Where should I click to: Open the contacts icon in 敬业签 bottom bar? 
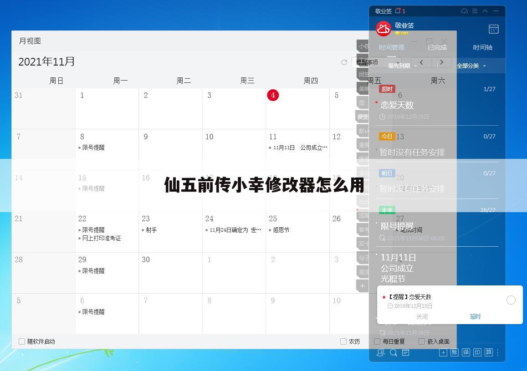pyautogui.click(x=380, y=352)
